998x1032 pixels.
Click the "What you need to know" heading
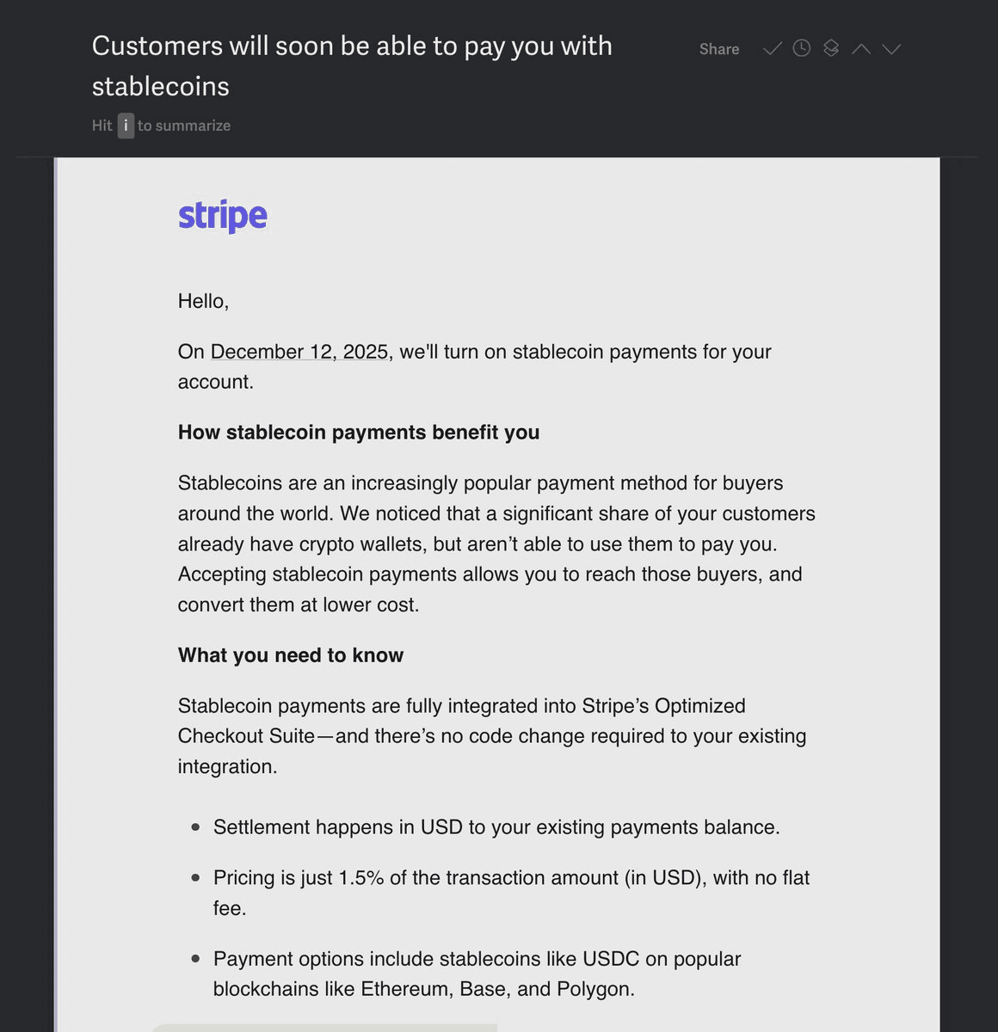pos(291,655)
